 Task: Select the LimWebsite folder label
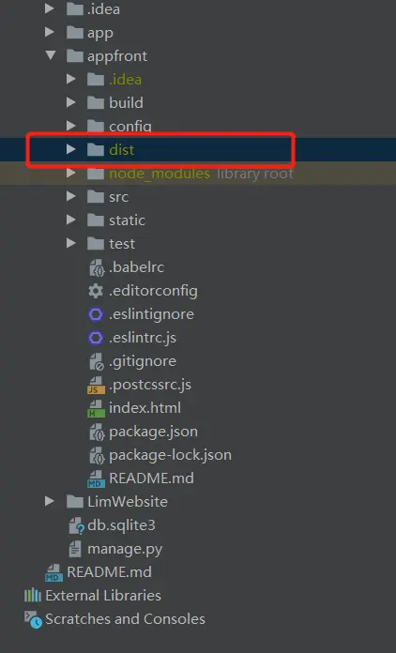click(x=127, y=501)
